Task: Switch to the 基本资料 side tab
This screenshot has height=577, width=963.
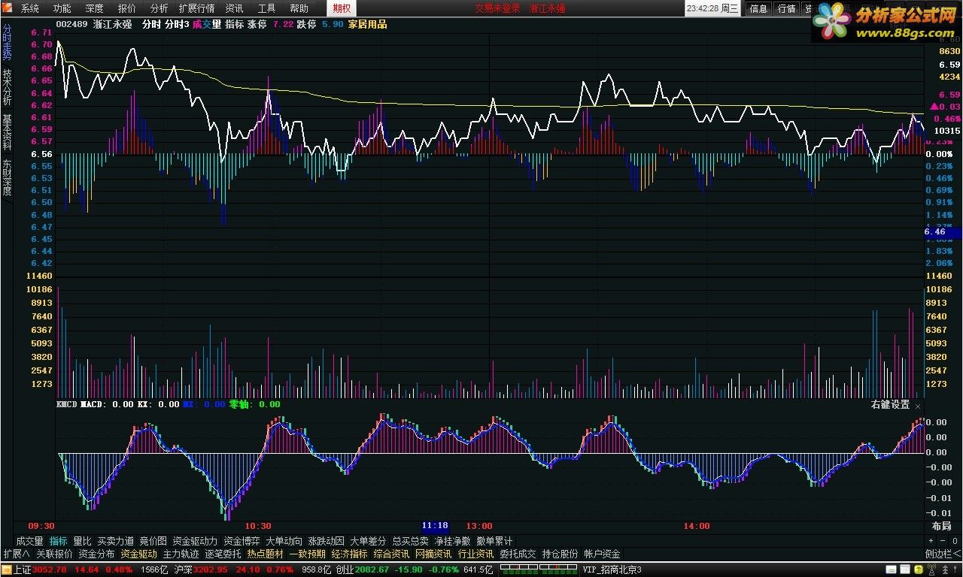Action: pos(7,132)
